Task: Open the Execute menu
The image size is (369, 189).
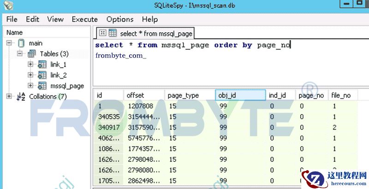Action: pos(85,19)
